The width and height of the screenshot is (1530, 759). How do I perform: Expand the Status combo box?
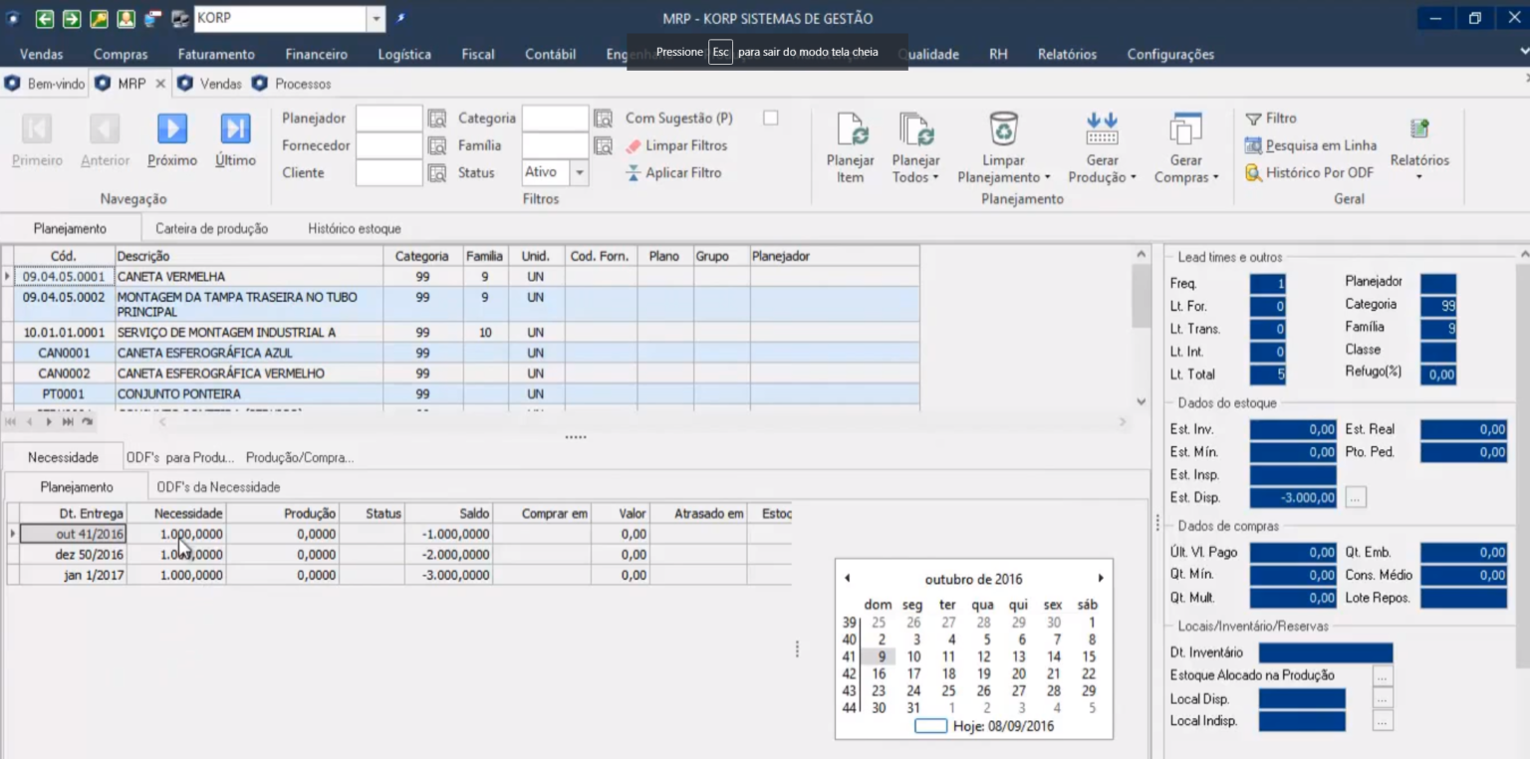[580, 173]
